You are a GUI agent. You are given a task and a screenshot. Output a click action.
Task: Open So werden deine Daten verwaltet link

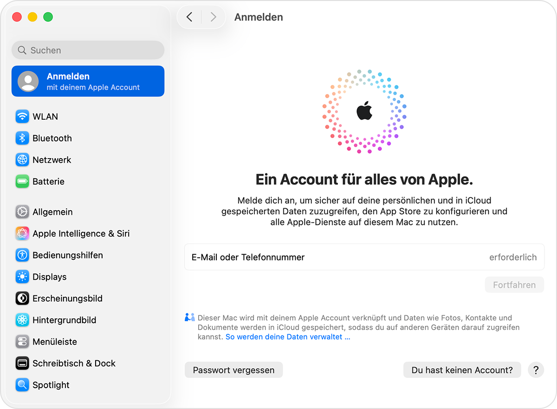(288, 337)
